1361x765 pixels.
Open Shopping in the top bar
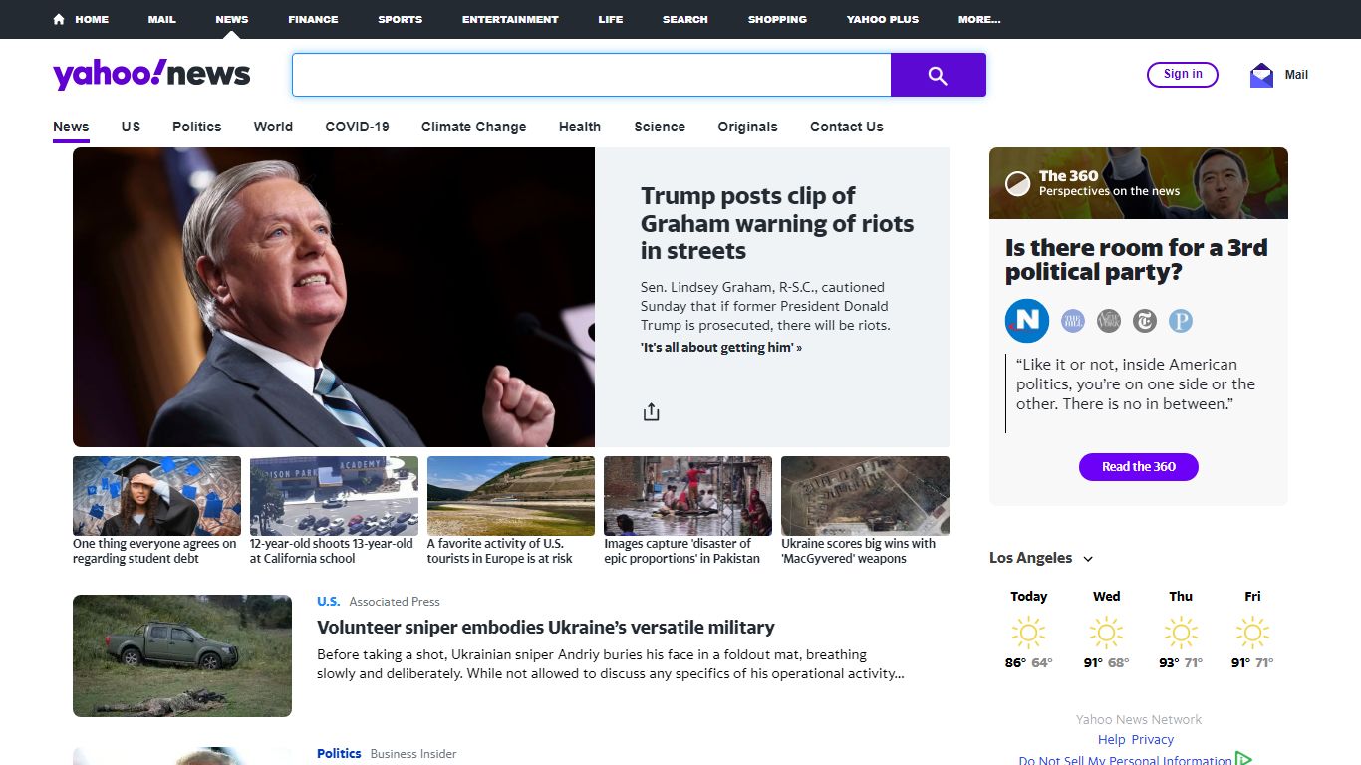(777, 19)
